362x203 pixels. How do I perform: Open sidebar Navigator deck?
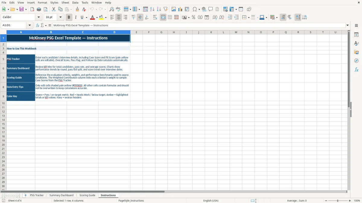356,61
